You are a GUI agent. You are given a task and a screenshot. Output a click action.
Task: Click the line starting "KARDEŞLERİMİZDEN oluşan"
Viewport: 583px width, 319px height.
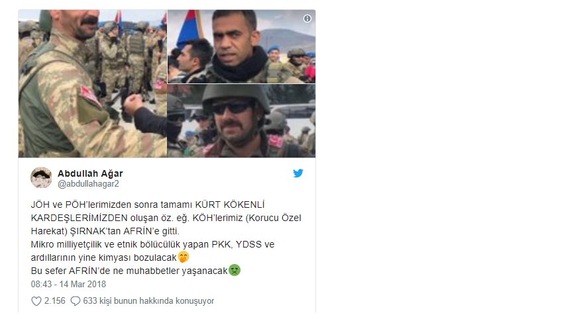coord(166,218)
